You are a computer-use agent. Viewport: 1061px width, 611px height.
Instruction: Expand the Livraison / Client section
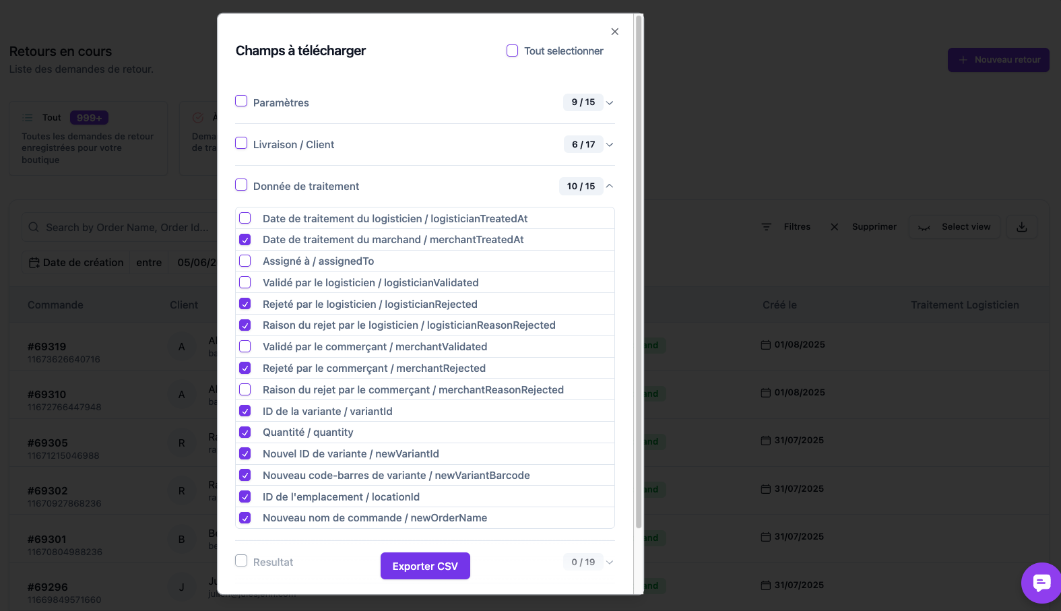[x=610, y=145]
